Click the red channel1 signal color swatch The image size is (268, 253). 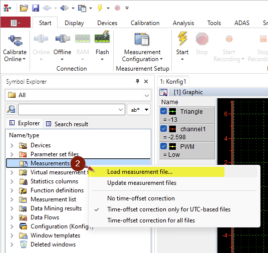[x=172, y=129]
